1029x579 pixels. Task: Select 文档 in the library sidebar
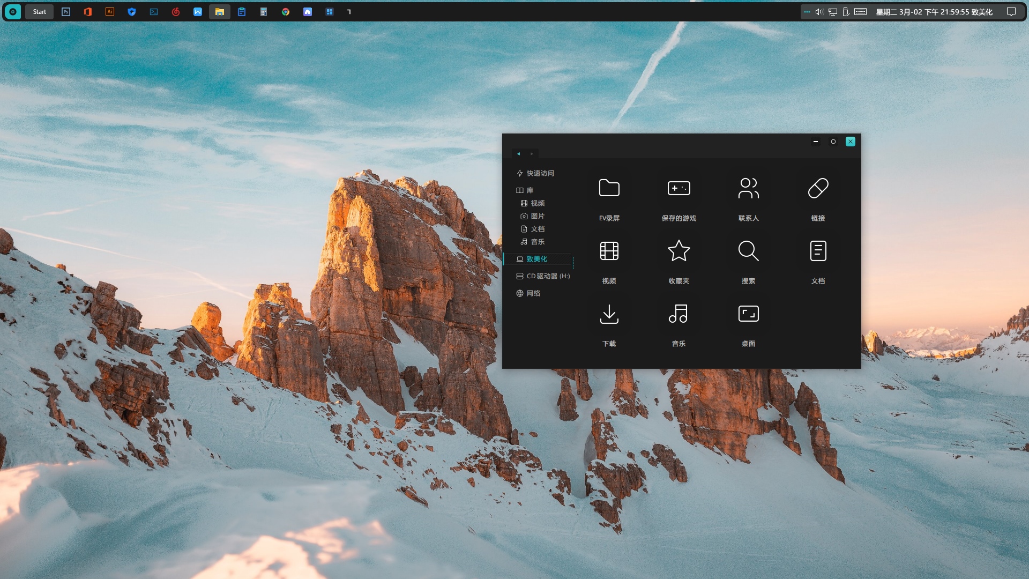pyautogui.click(x=538, y=229)
